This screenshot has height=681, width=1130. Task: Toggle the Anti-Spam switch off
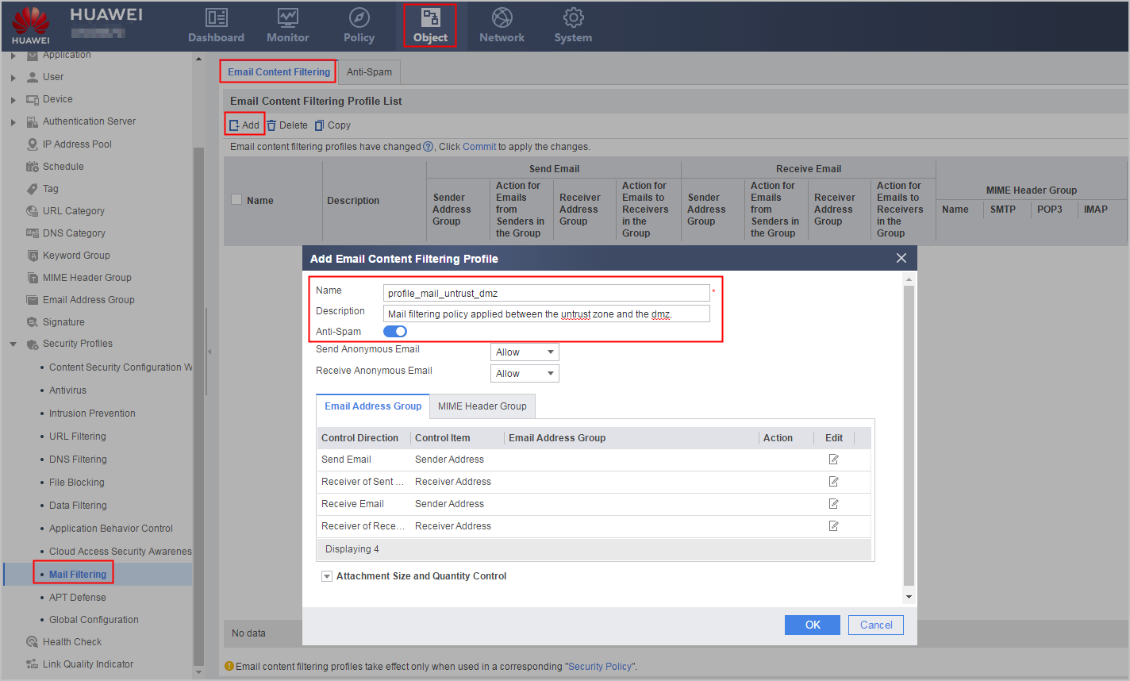[395, 332]
